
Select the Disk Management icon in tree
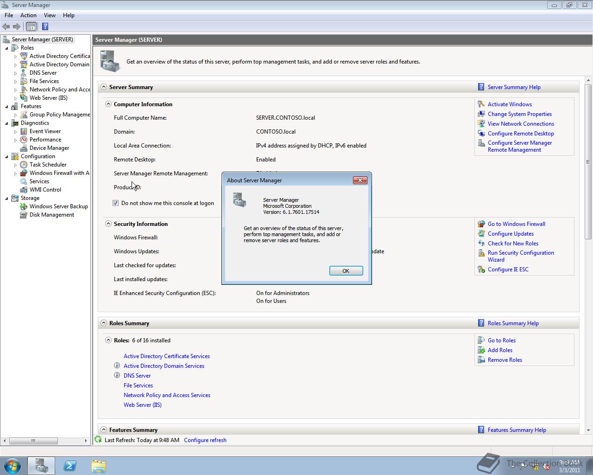coord(24,215)
